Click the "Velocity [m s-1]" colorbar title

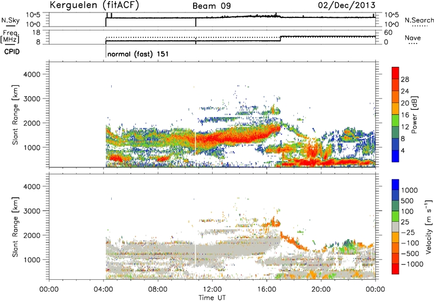(x=429, y=227)
